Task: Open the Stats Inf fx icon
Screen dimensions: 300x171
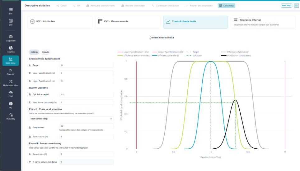Action: click(x=11, y=72)
